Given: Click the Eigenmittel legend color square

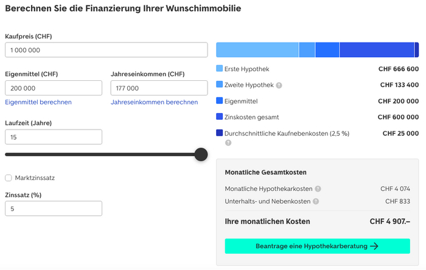Looking at the screenshot, I should (220, 101).
